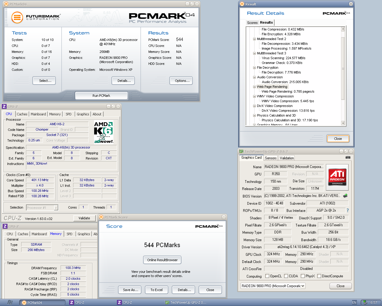Collapse the Multithreaded Test 3 node
Image resolution: width=382 pixels, height=306 pixels.
pos(254,53)
